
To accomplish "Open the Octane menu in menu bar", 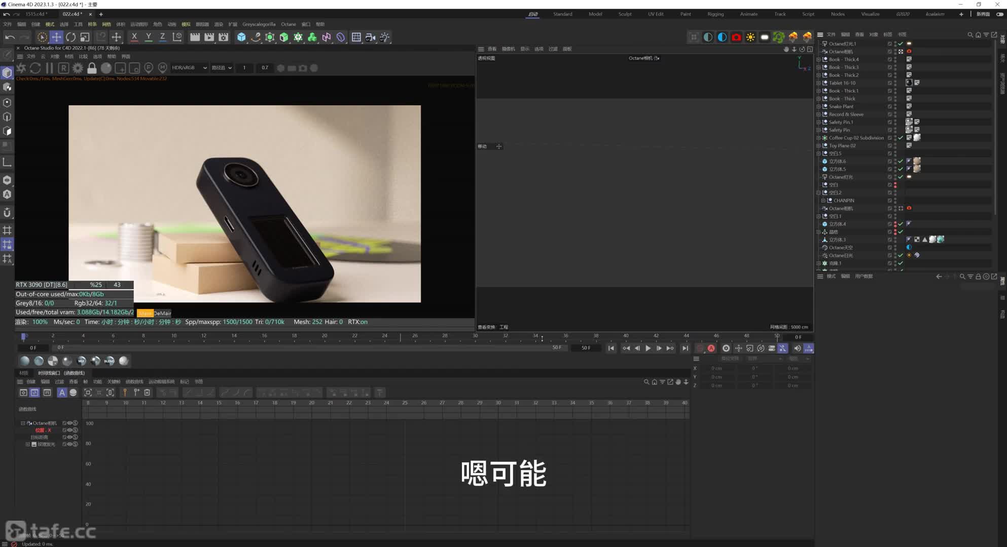I will 289,24.
